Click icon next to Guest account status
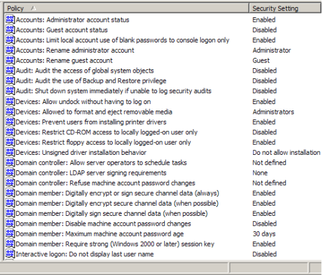The height and width of the screenshot is (275, 322). coord(10,30)
